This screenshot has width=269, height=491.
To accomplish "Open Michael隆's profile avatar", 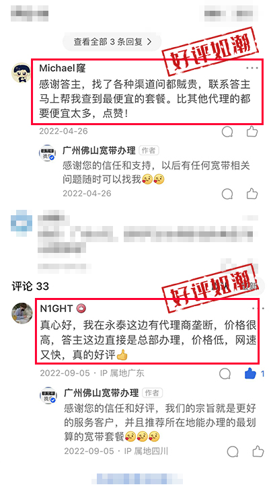I will (x=22, y=73).
